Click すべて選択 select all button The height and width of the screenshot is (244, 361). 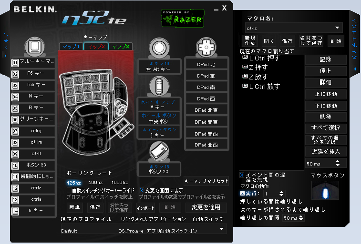(326, 128)
